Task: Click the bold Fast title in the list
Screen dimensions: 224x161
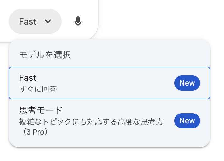Action: 28,78
